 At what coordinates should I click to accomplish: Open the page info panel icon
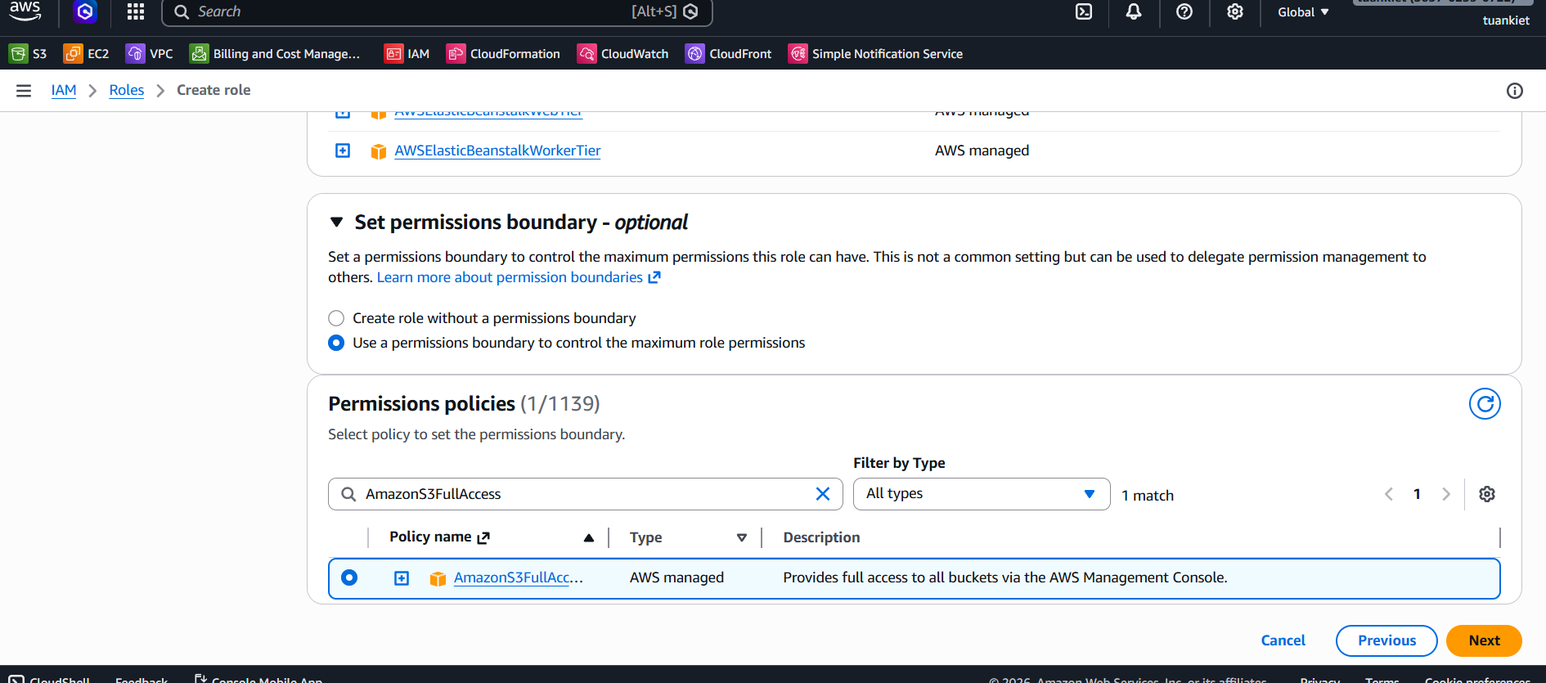(x=1514, y=91)
